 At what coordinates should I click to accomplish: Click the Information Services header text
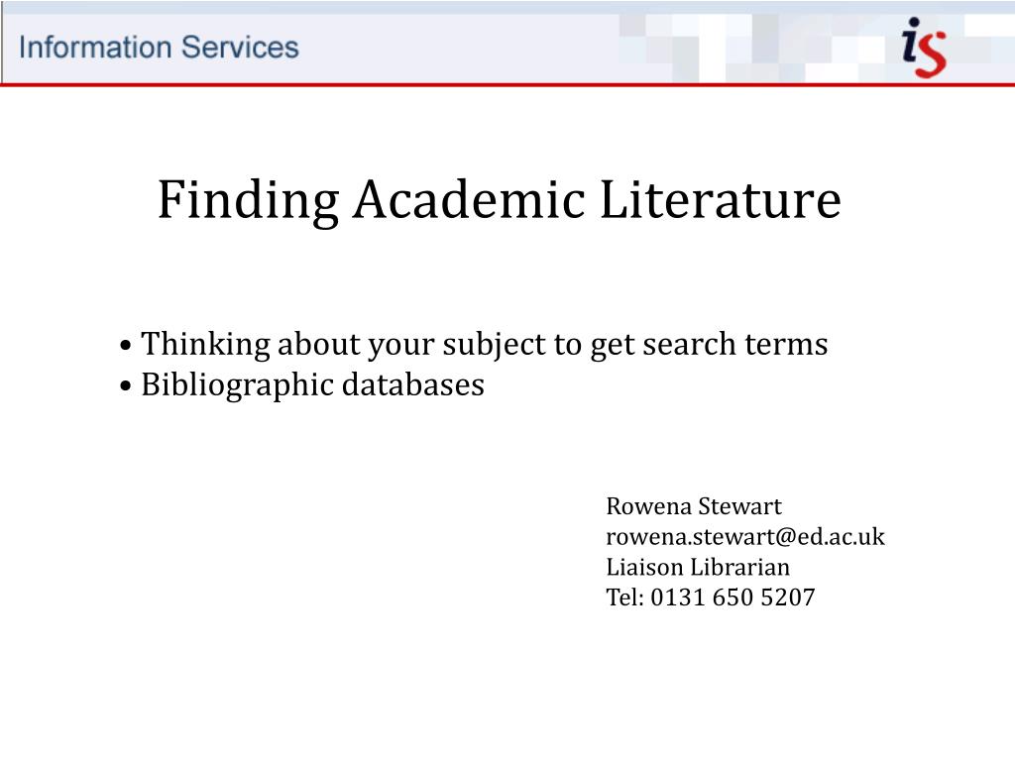159,48
